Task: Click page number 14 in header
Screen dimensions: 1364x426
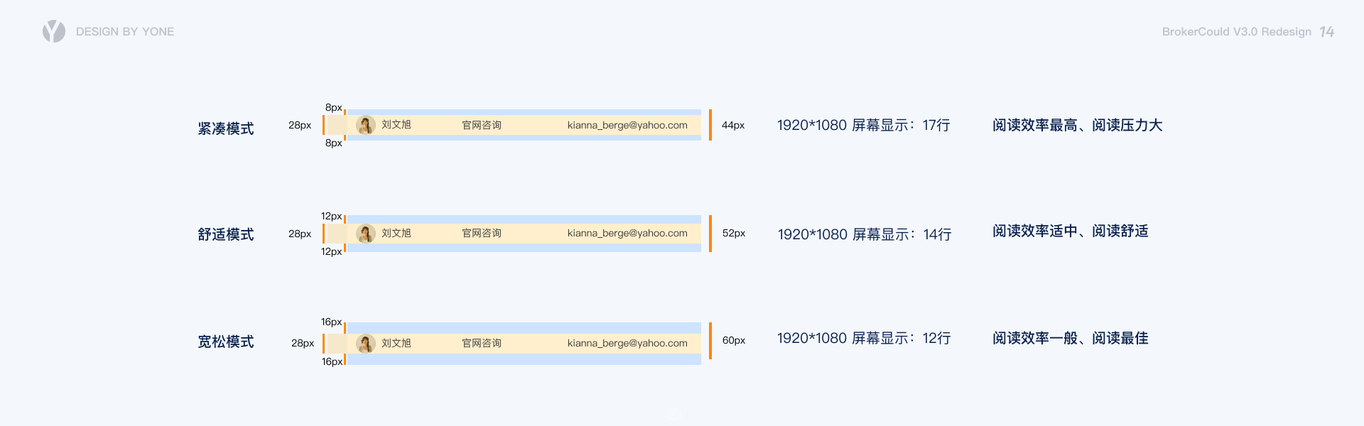Action: (x=1326, y=32)
